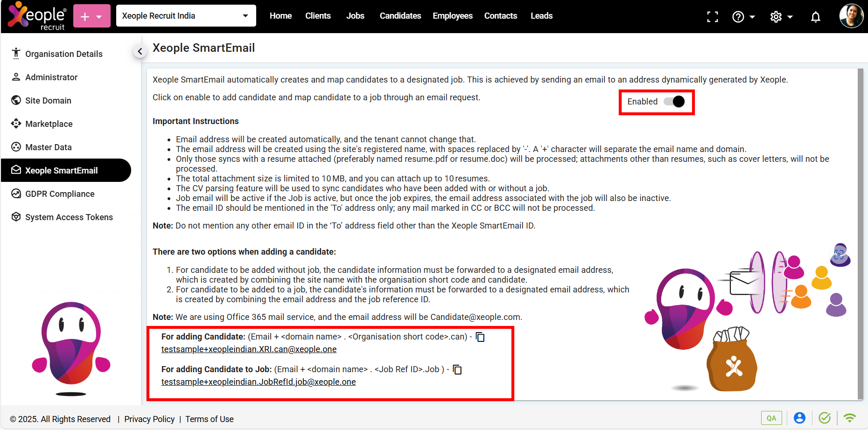Open the Privacy Policy link
Image resolution: width=868 pixels, height=430 pixels.
click(149, 419)
